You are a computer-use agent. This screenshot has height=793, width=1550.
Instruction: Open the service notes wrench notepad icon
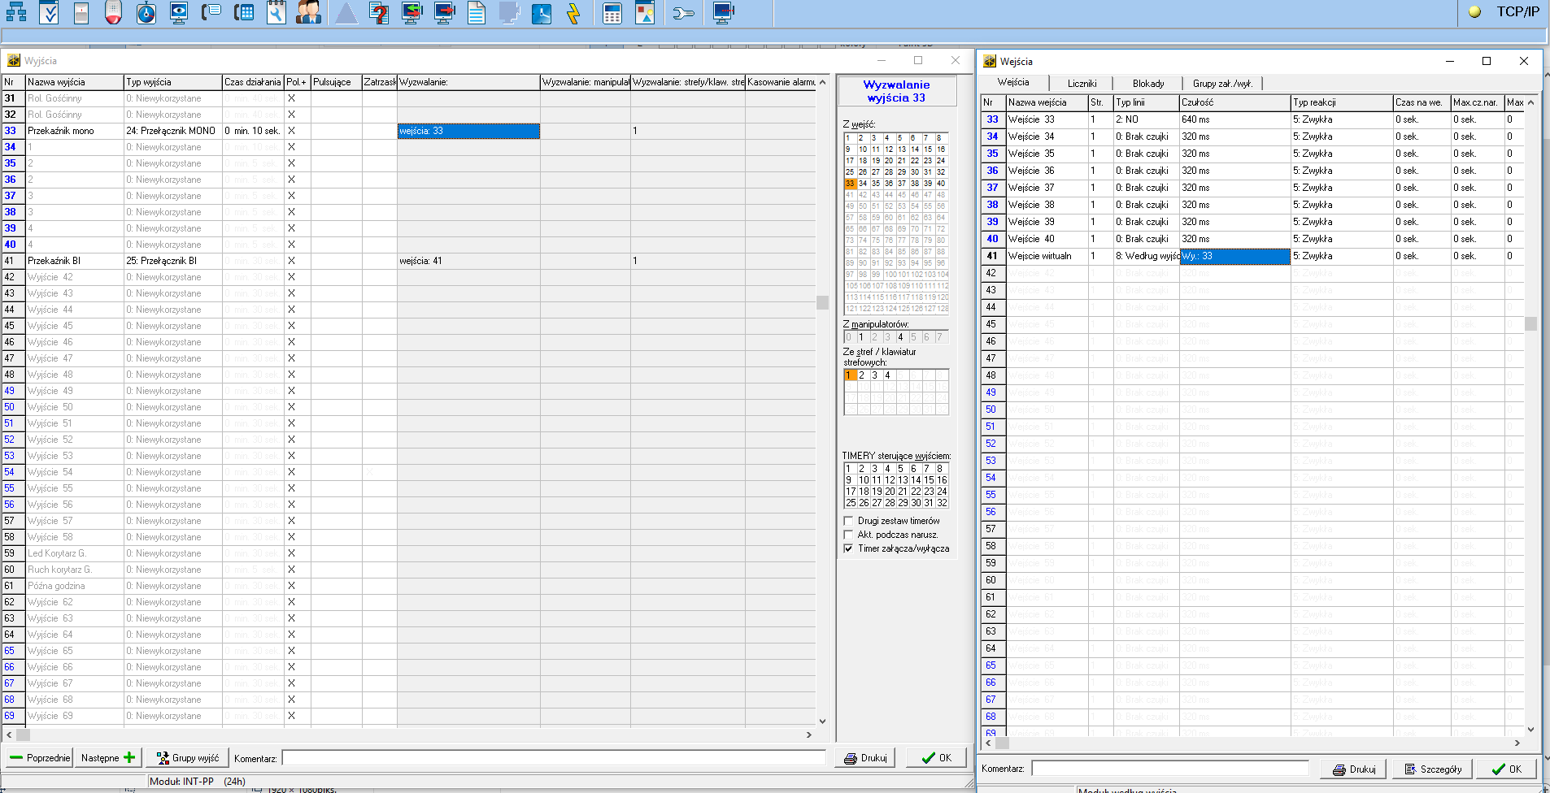pos(276,12)
